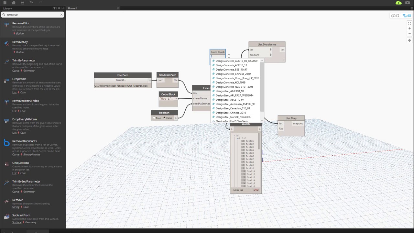This screenshot has height=233, width=414.
Task: Close the Home* workspace tab
Action: click(x=118, y=8)
